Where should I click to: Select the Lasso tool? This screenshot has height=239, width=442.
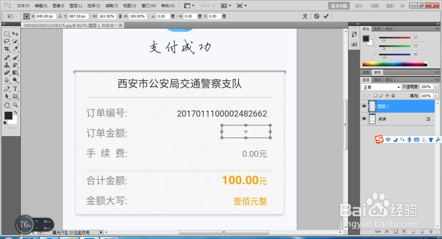click(7, 42)
